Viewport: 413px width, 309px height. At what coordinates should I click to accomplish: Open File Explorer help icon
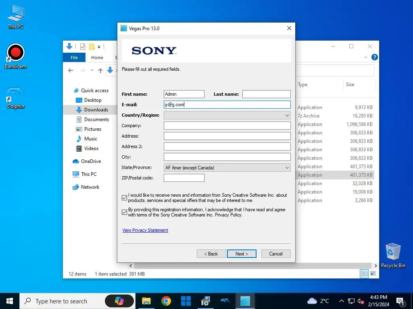[374, 57]
